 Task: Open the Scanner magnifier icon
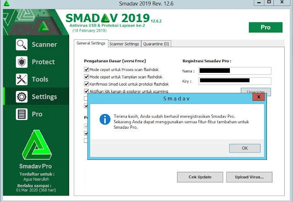[x=22, y=44]
